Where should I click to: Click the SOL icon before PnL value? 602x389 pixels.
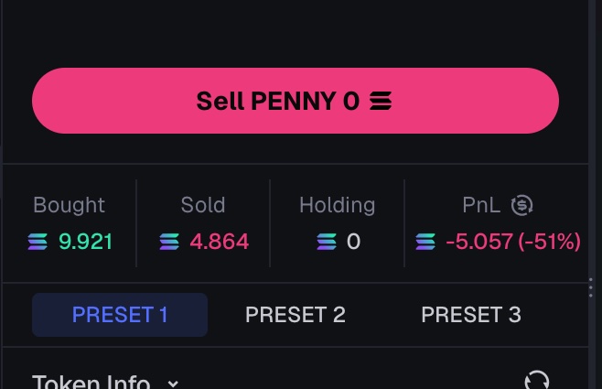(425, 242)
